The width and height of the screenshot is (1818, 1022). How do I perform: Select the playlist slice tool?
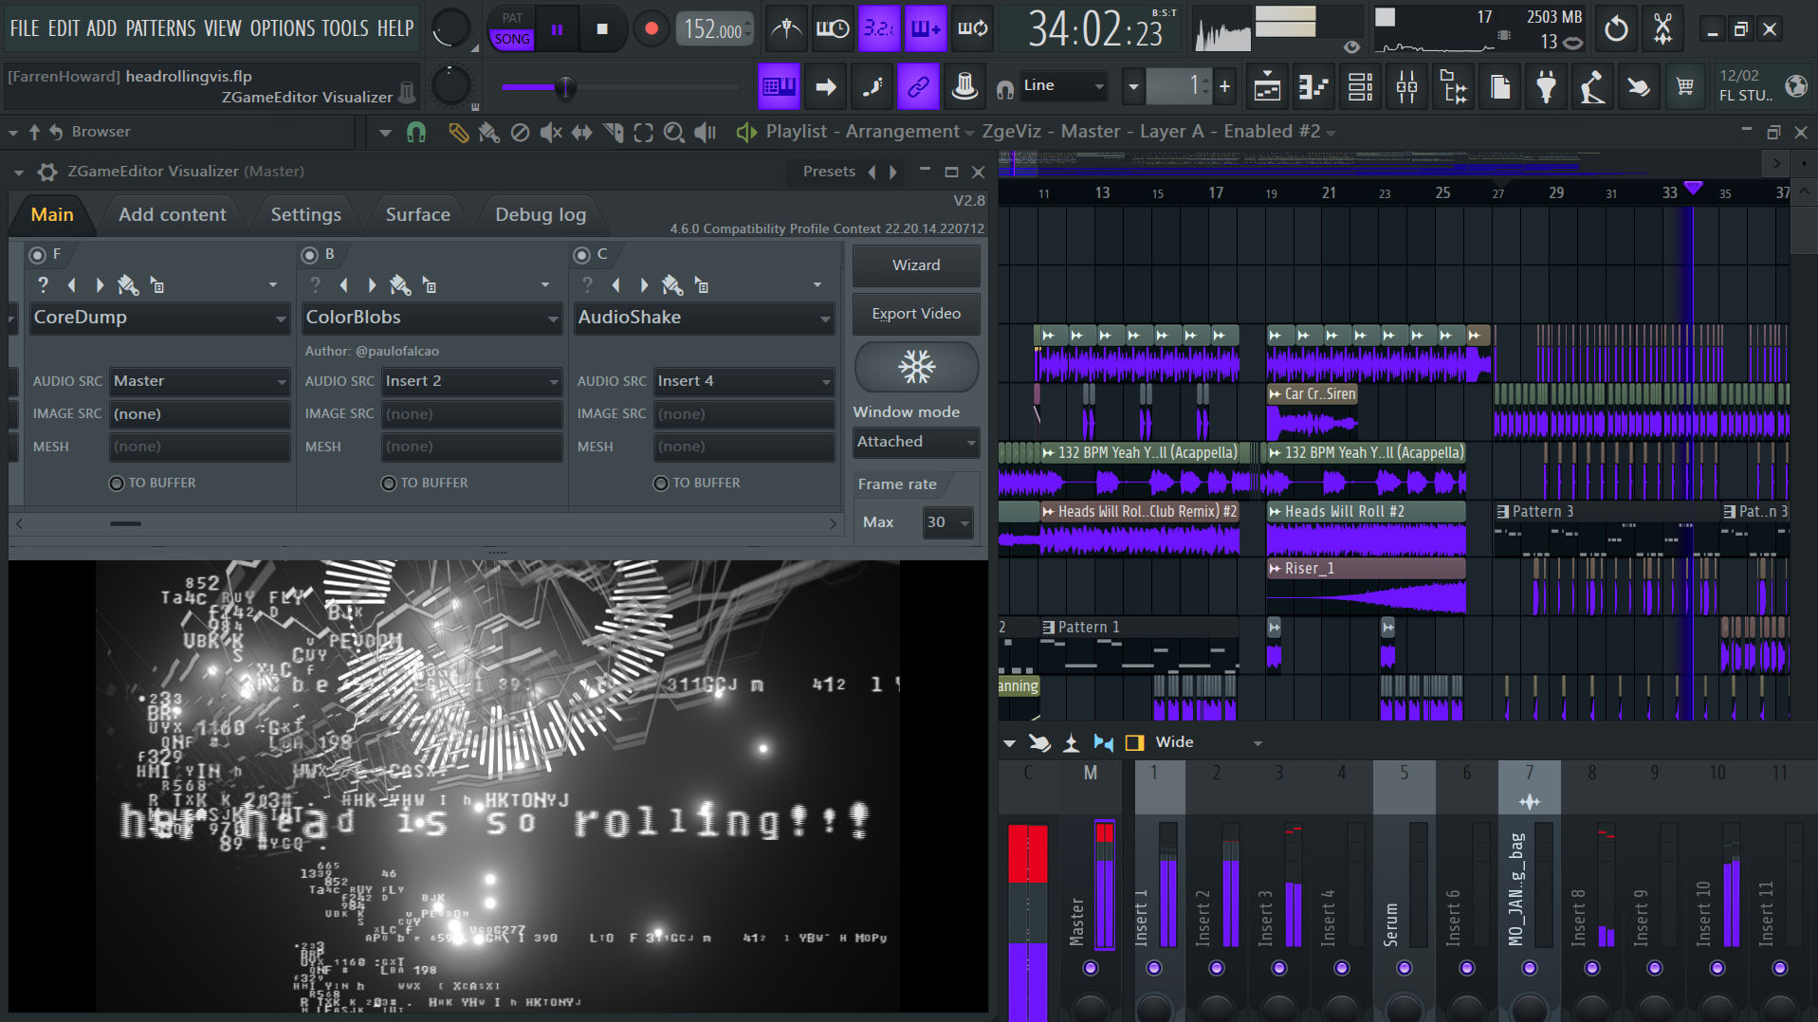coord(613,133)
